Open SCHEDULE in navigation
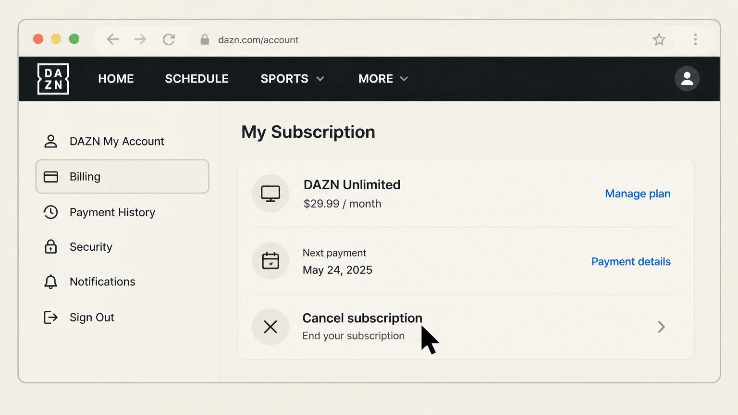 [197, 79]
